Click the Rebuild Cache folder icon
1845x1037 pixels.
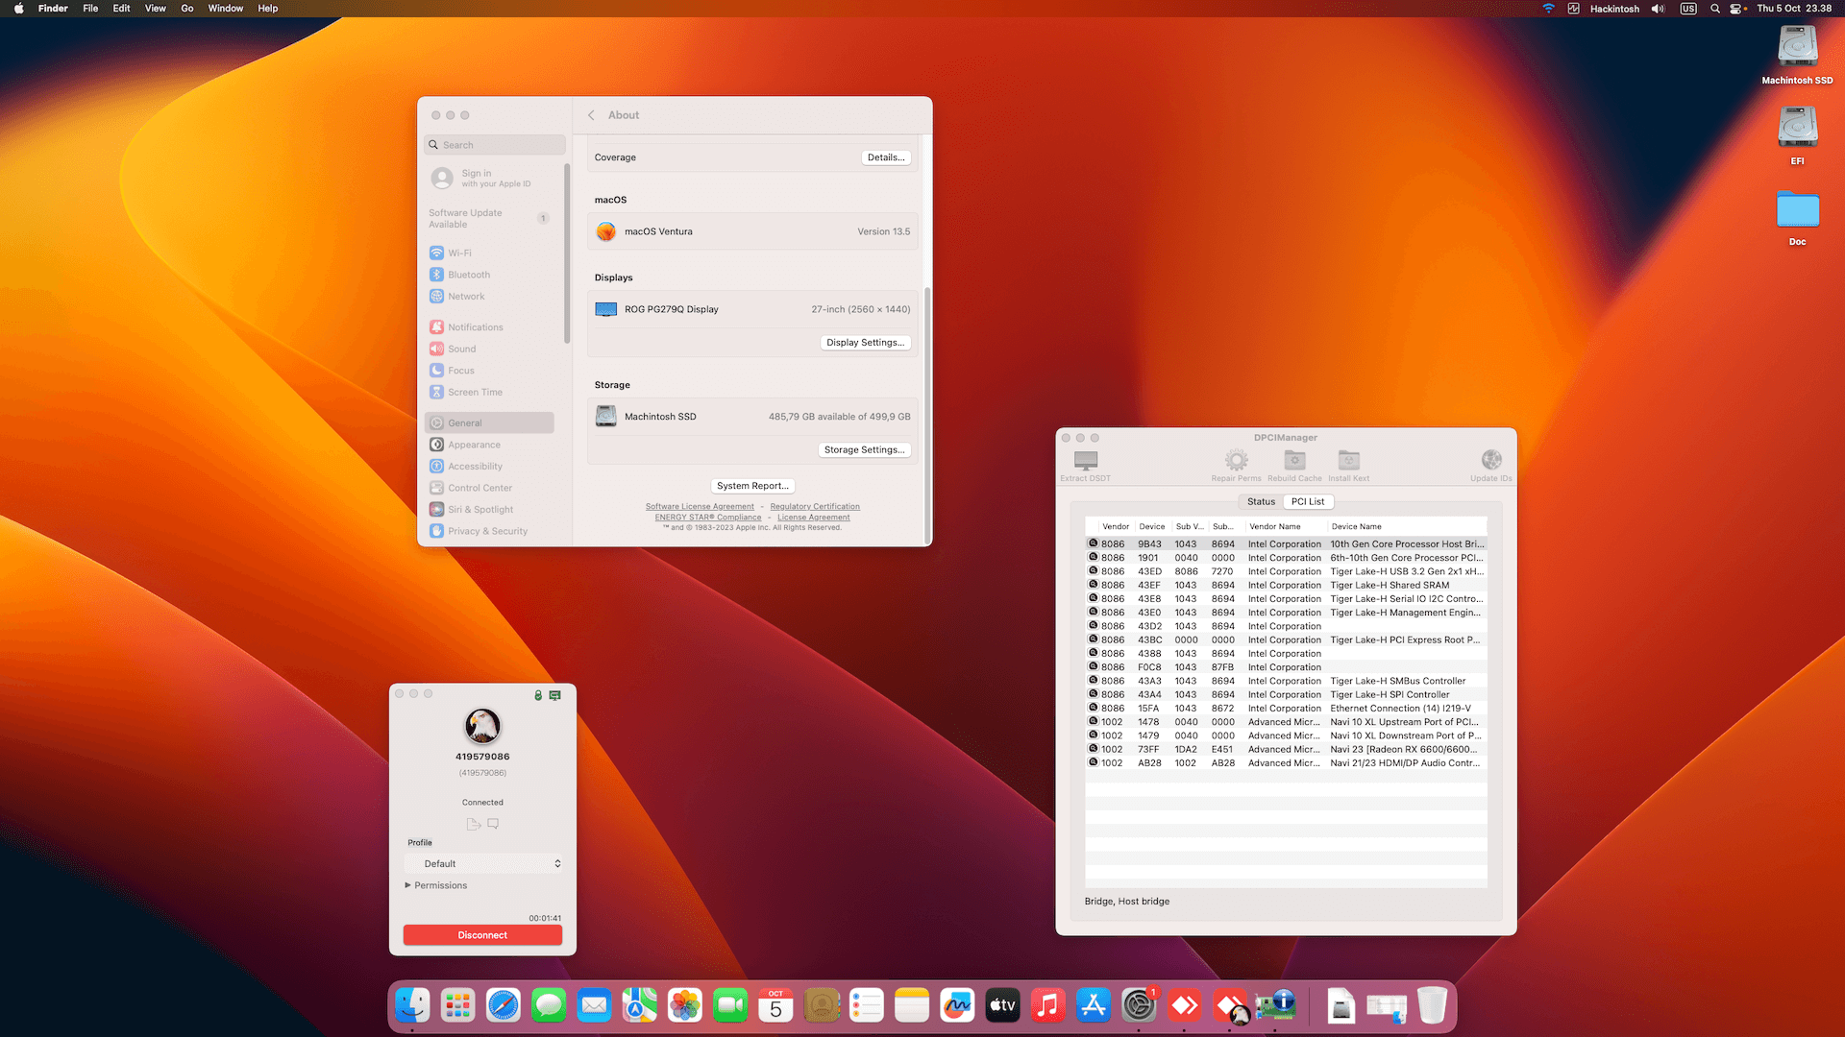tap(1294, 461)
